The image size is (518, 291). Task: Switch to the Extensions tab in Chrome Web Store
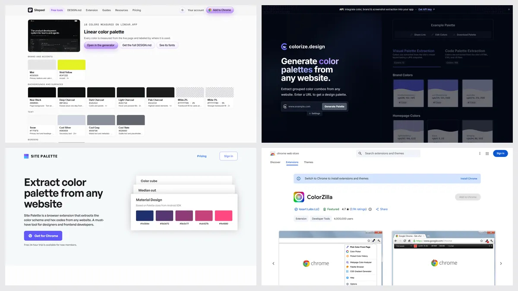click(x=292, y=162)
